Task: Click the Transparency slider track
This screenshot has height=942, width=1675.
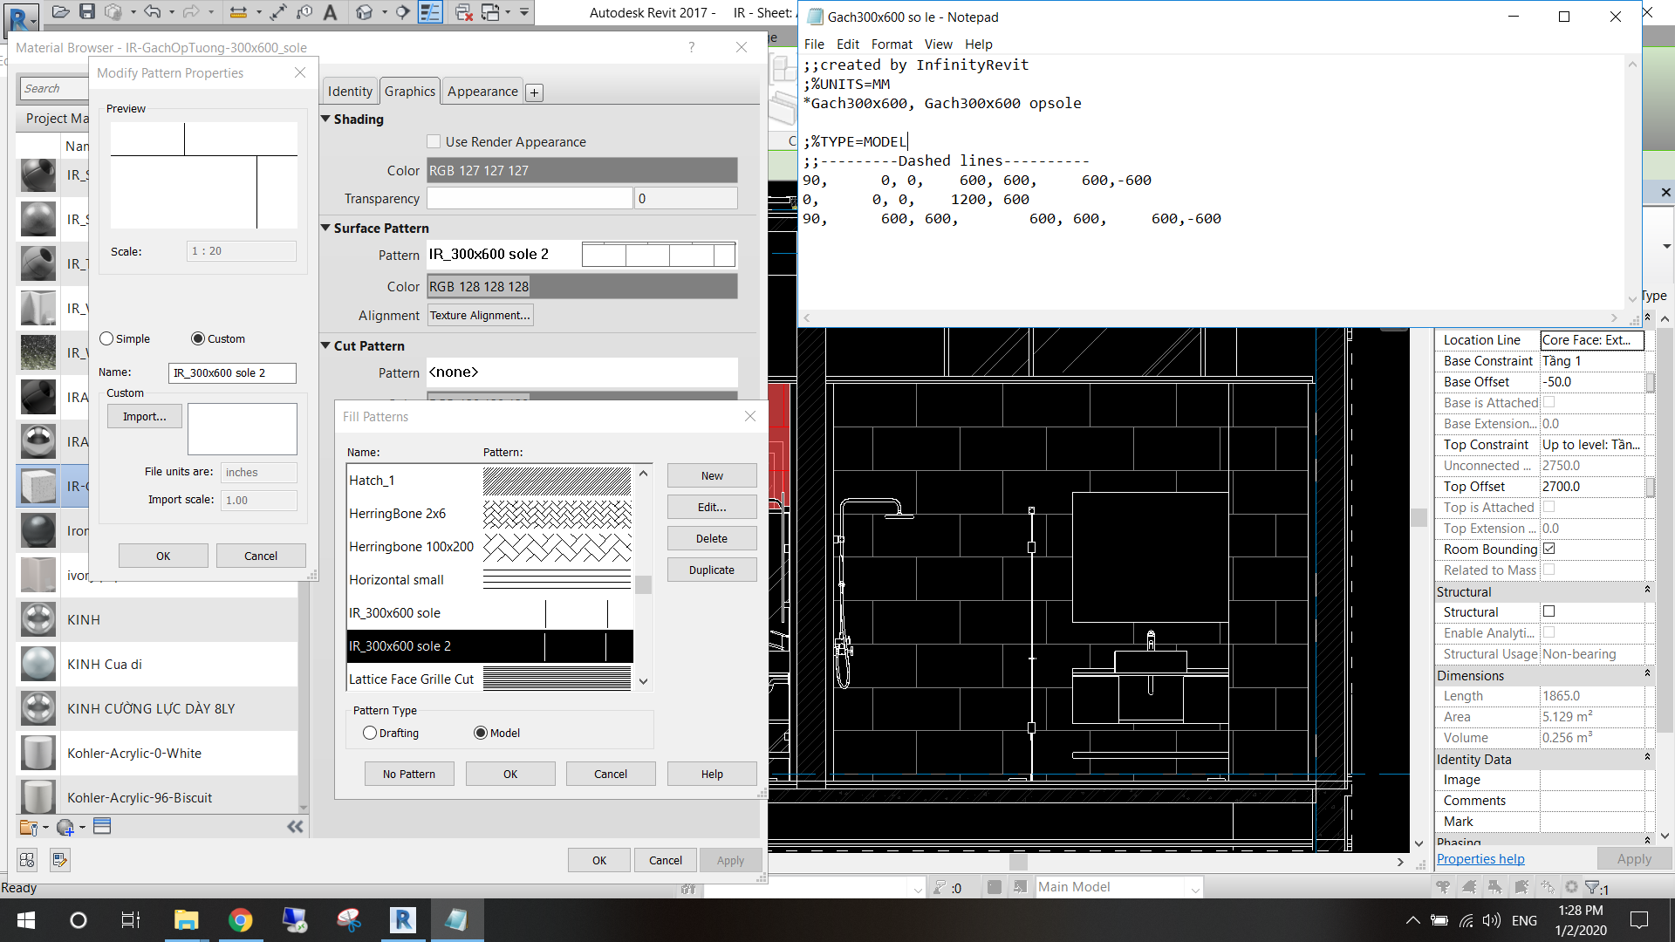Action: click(x=530, y=198)
